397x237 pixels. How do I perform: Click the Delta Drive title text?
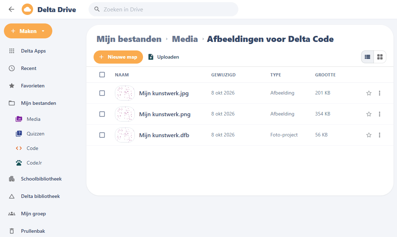click(x=57, y=10)
